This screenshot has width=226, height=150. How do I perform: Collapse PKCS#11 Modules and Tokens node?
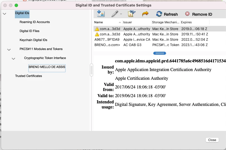coord(9,50)
